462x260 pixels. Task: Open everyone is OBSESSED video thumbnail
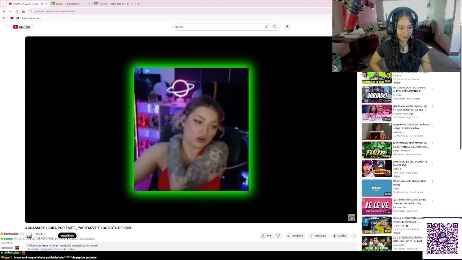[377, 132]
